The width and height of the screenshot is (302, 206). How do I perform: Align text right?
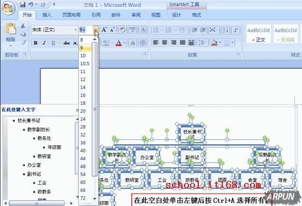point(173,43)
